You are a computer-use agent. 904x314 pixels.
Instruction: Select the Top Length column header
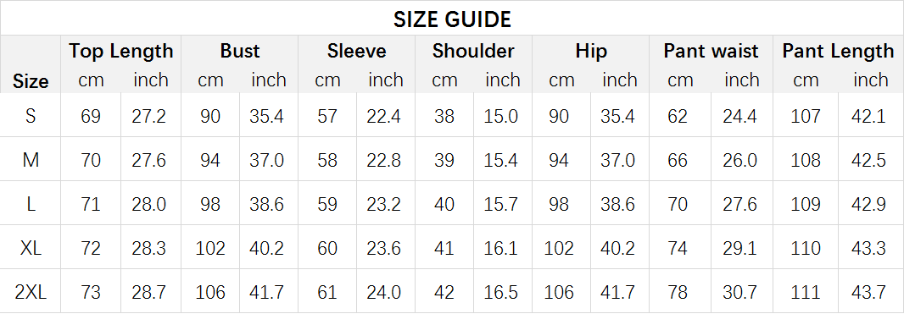pos(121,51)
